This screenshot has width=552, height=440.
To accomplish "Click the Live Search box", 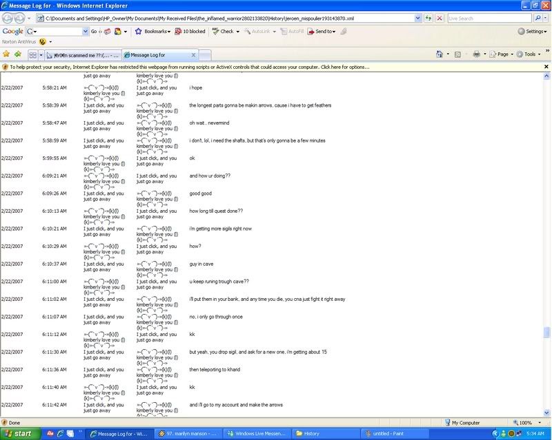I will pos(489,19).
